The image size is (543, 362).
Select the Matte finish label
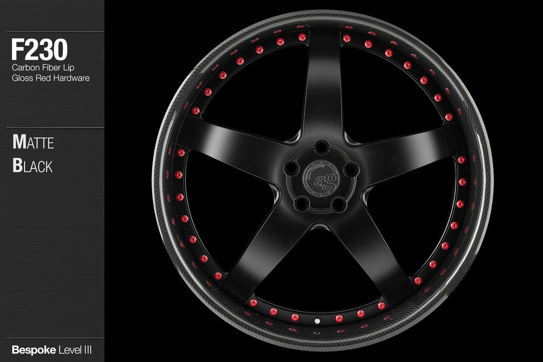coord(33,143)
